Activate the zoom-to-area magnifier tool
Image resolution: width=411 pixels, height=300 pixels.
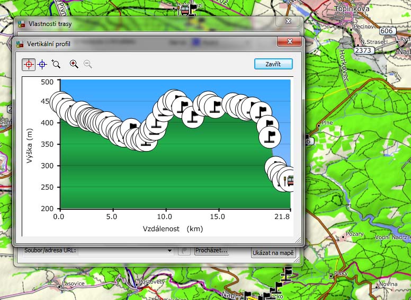56,64
